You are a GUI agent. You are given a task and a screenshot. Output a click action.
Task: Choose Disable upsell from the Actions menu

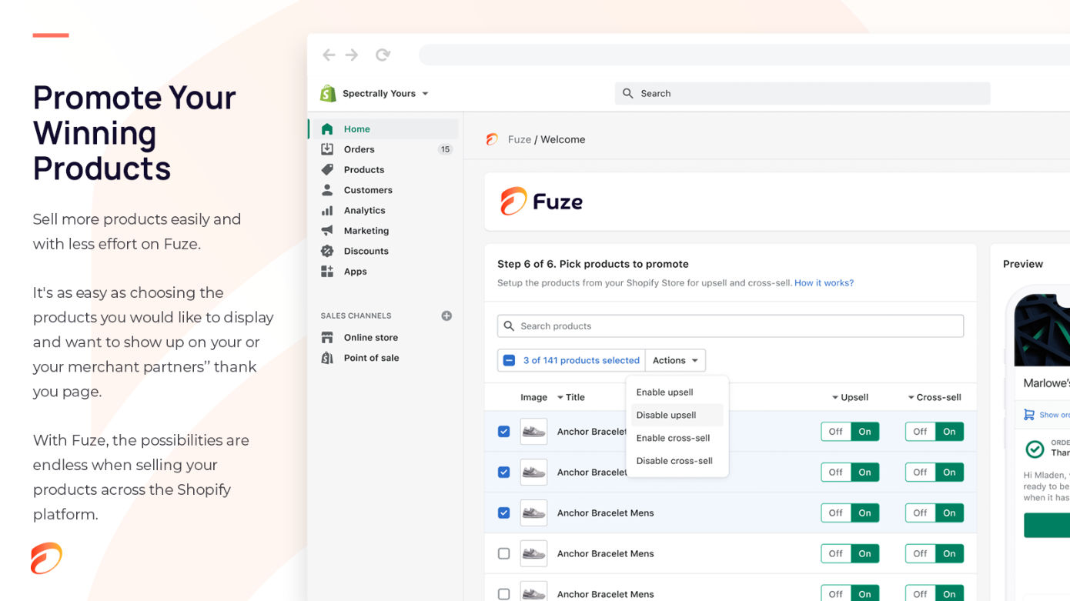tap(667, 415)
